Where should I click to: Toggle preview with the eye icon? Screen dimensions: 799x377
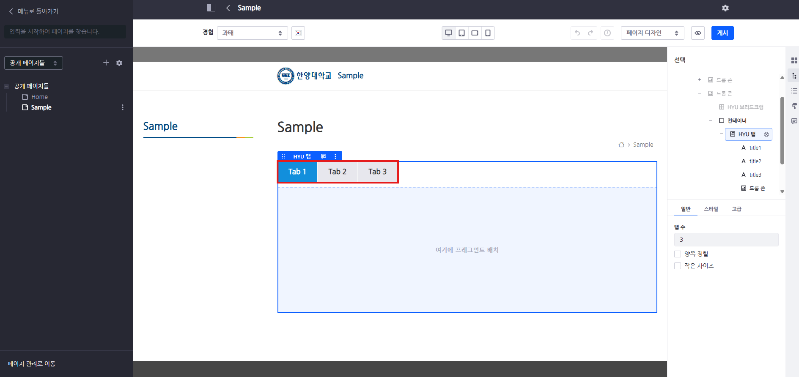[697, 33]
